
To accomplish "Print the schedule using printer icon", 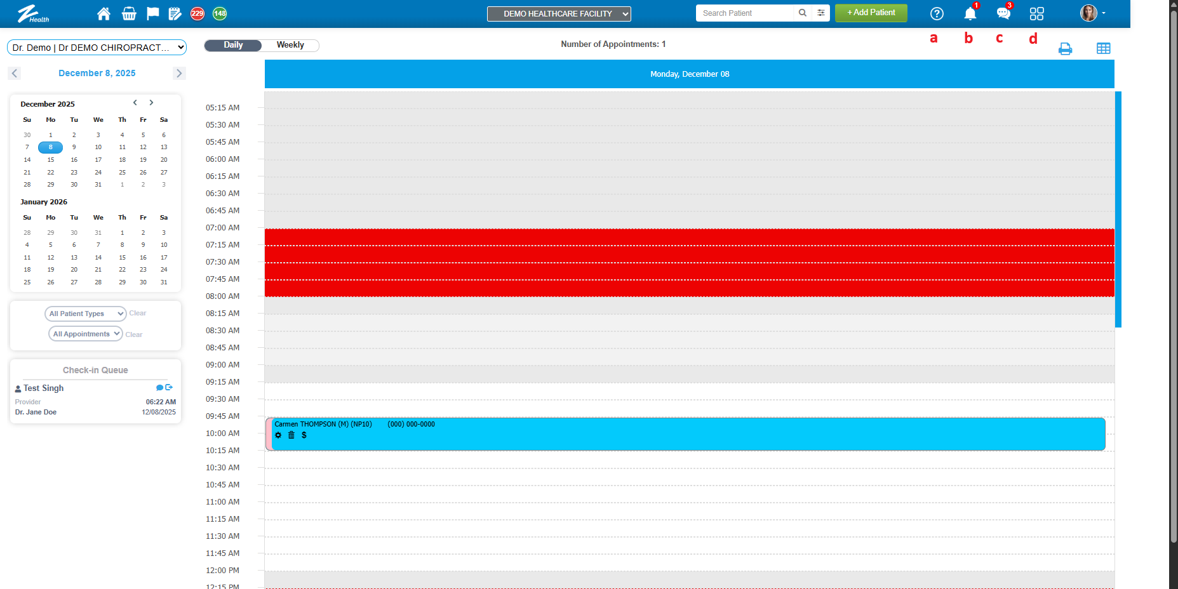I will pyautogui.click(x=1065, y=49).
